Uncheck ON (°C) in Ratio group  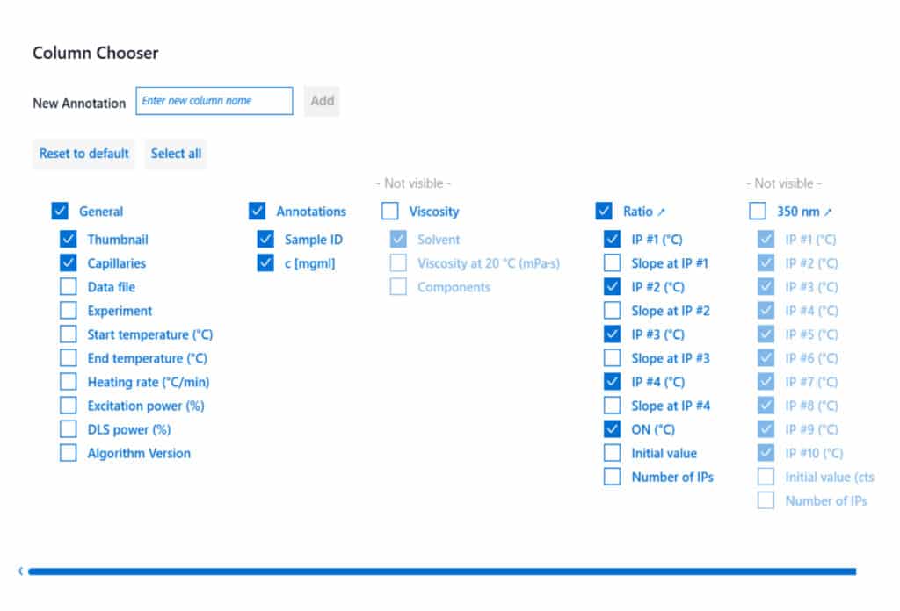click(613, 429)
